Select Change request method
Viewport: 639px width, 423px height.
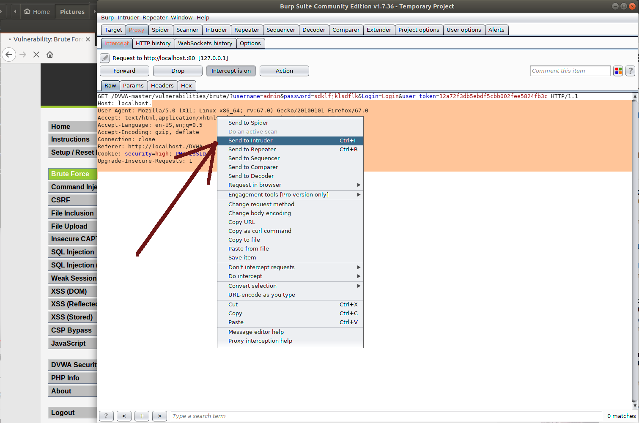click(x=290, y=205)
